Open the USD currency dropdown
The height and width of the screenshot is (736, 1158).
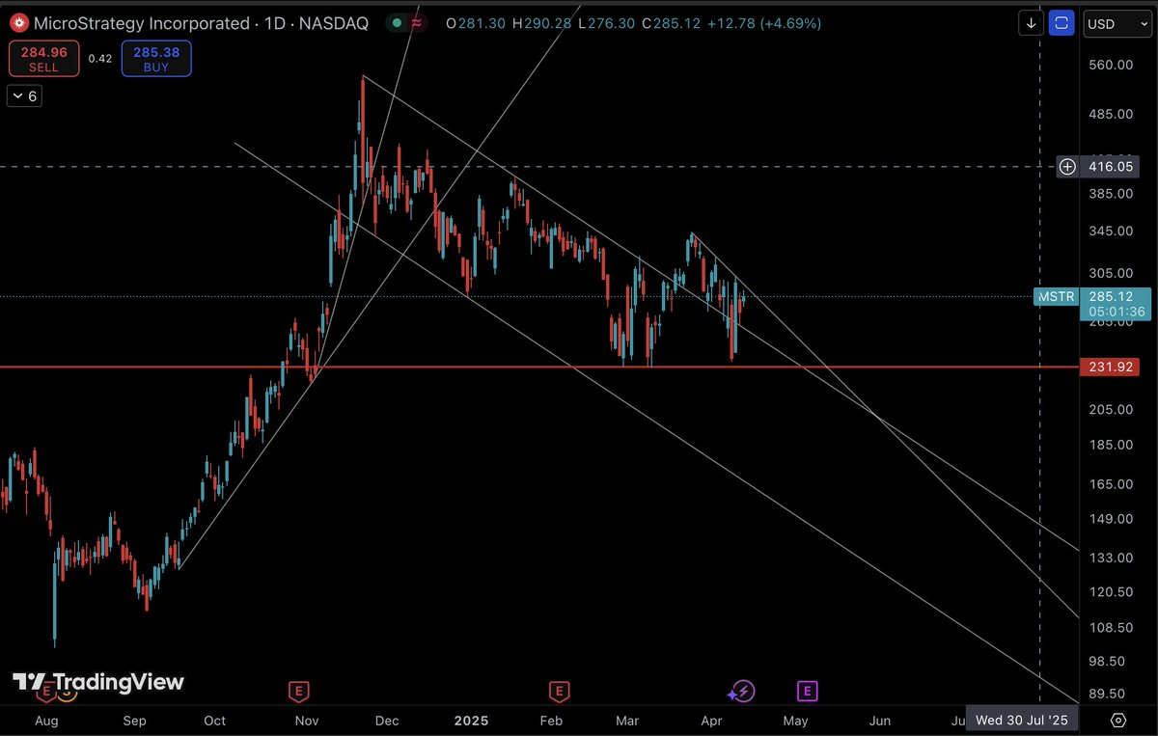click(1117, 23)
